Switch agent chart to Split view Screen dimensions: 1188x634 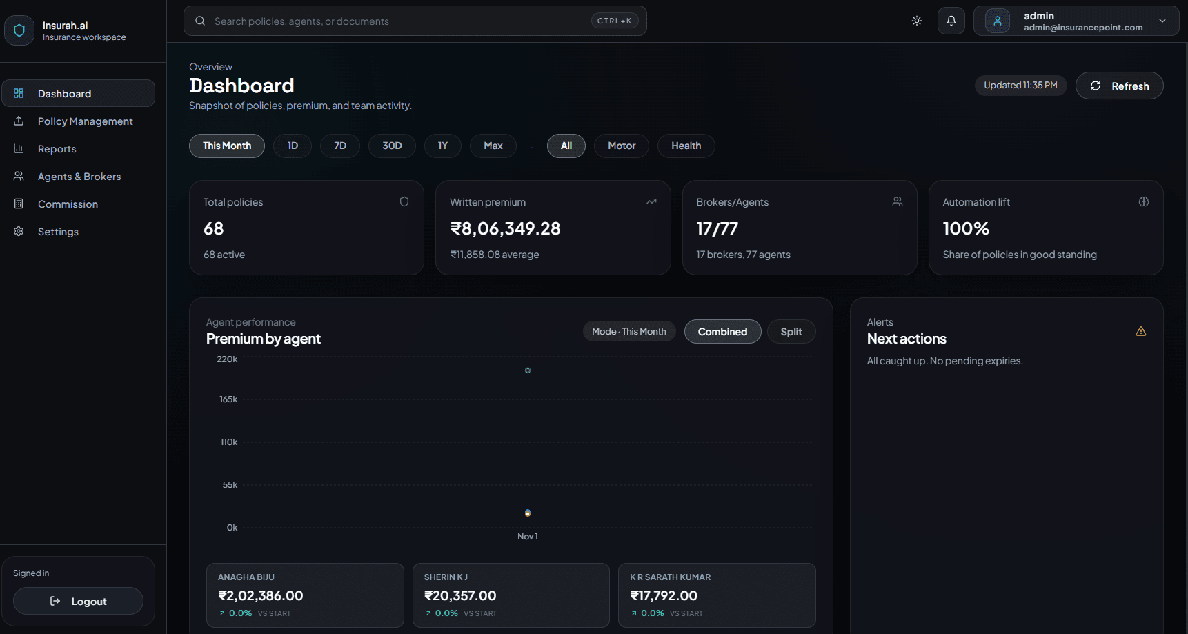(791, 331)
